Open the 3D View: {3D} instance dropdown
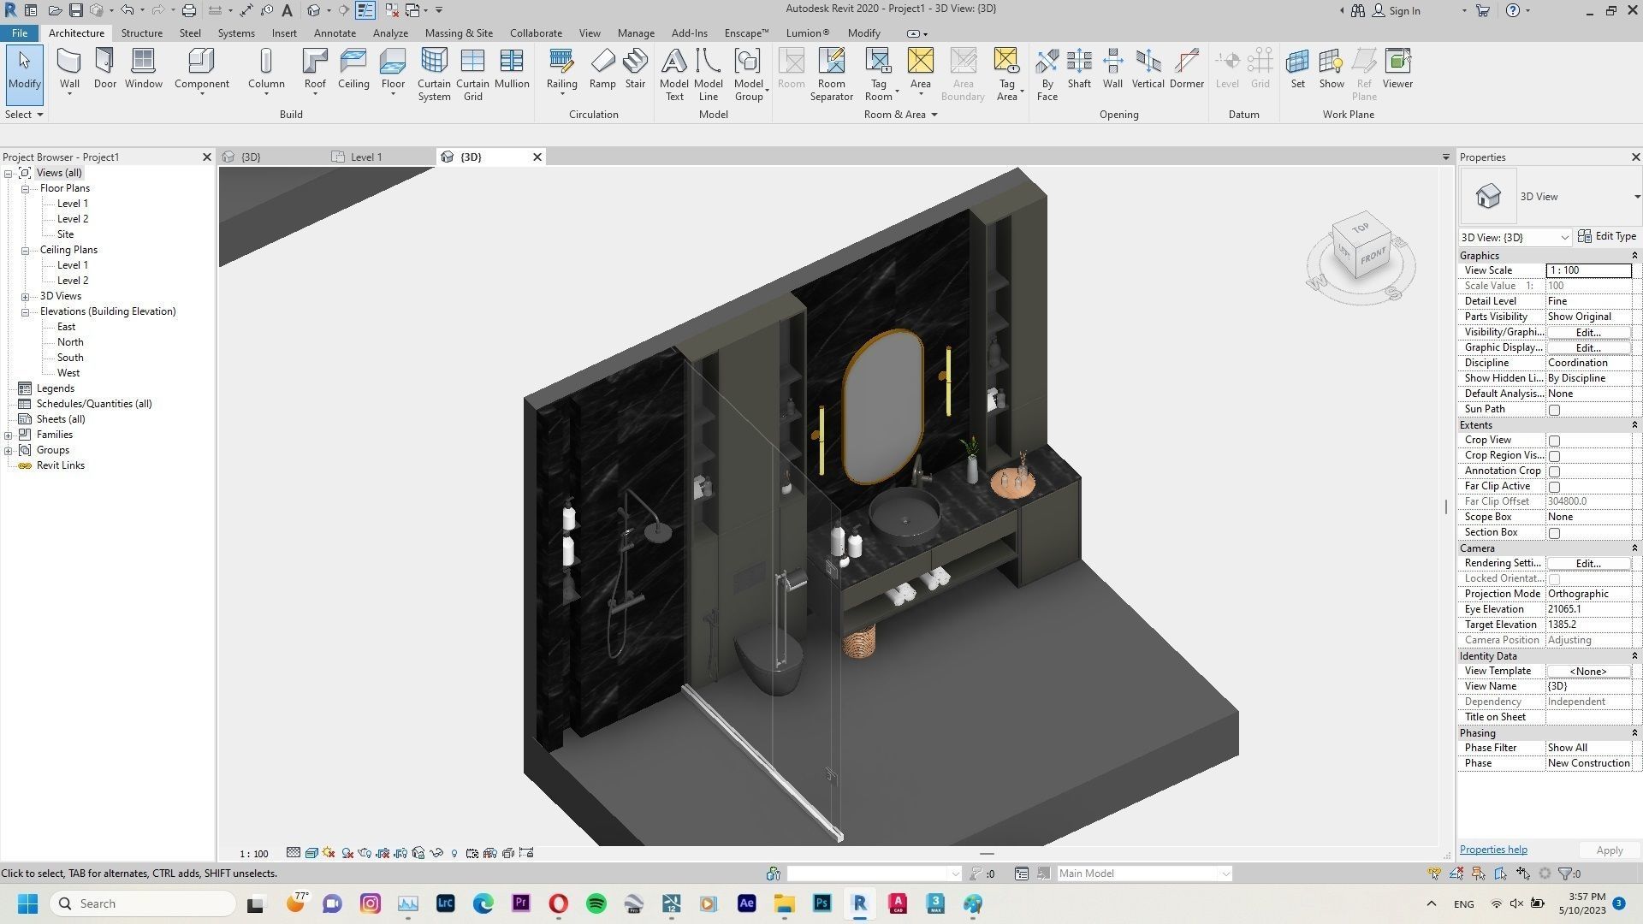 [1515, 237]
